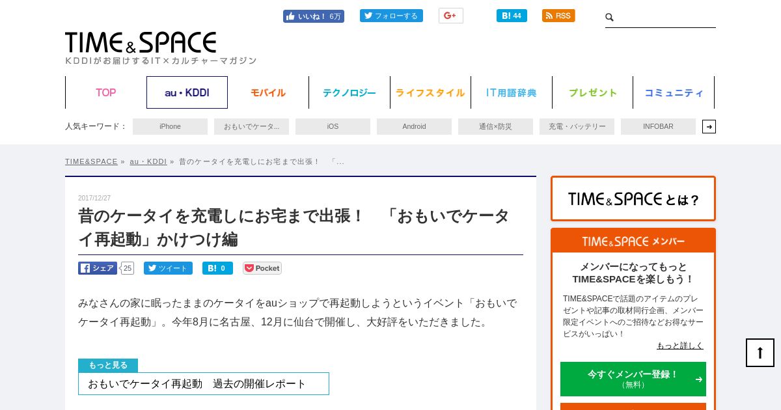Select the iOS keyword tag
The image size is (781, 410).
tap(333, 126)
